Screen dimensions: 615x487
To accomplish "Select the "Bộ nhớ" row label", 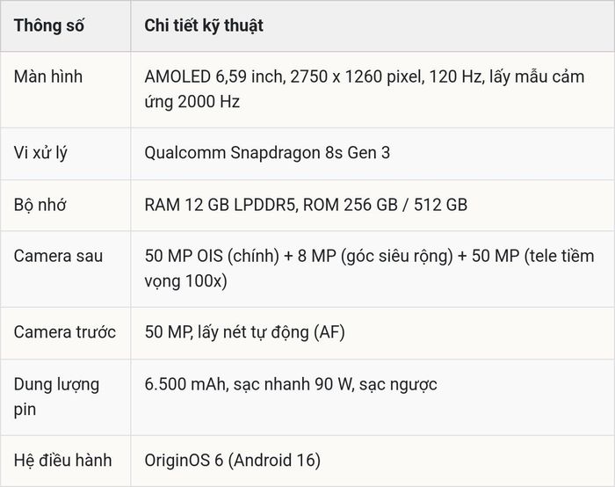I will click(x=40, y=205).
